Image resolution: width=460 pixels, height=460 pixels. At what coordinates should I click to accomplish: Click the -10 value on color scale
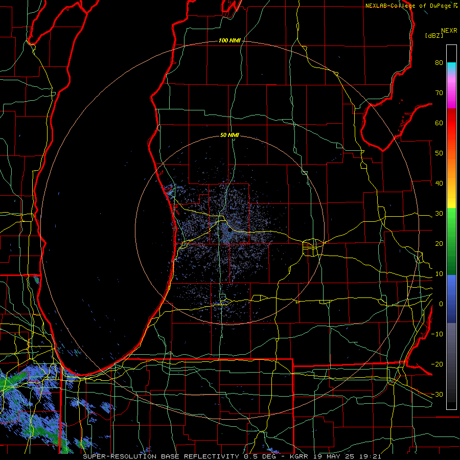437,334
